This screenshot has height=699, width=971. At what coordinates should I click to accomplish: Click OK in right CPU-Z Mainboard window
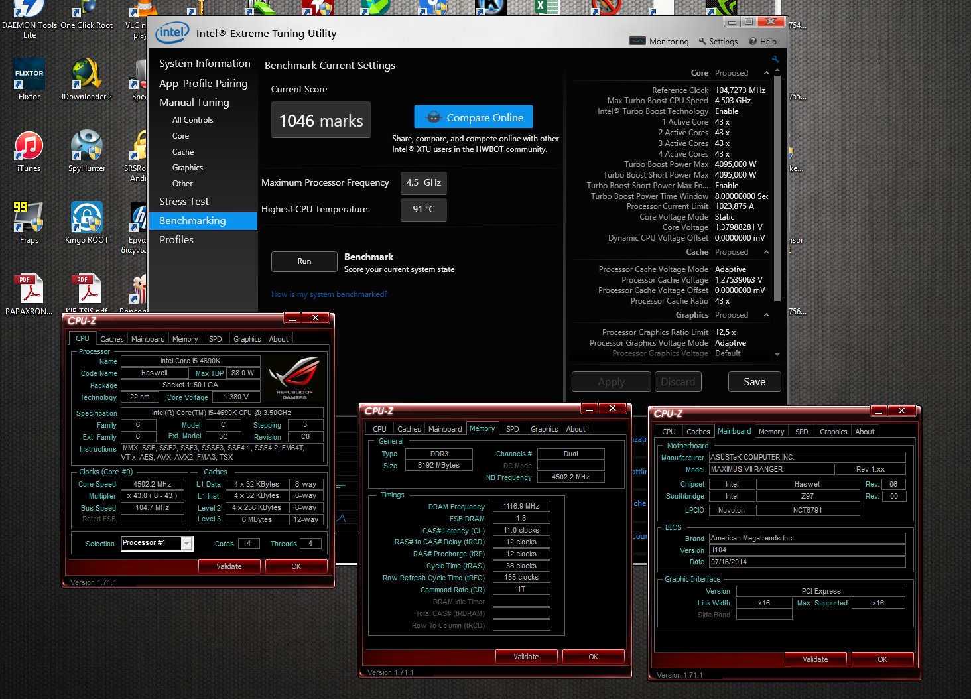tap(882, 659)
